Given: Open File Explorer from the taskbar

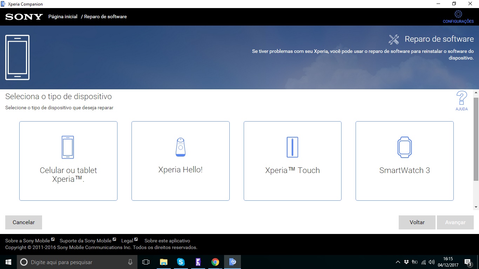Looking at the screenshot, I should point(163,262).
